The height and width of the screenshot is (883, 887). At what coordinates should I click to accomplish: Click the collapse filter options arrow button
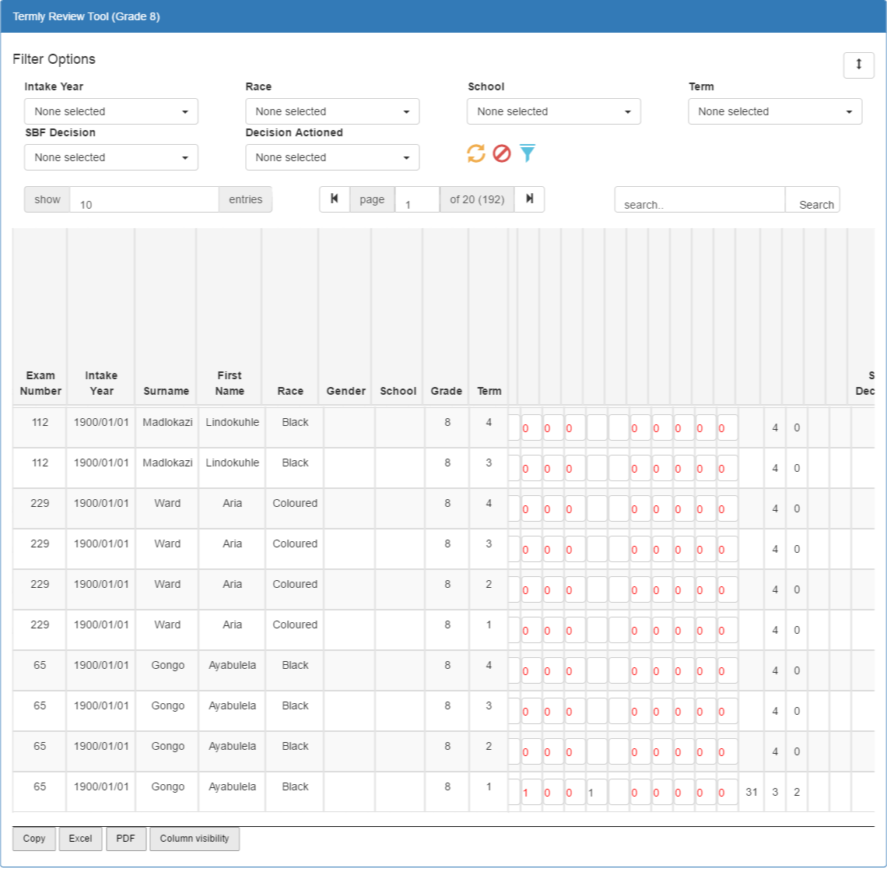point(859,65)
